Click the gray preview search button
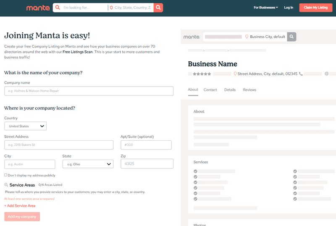Image resolution: width=336 pixels, height=226 pixels. coord(291,37)
